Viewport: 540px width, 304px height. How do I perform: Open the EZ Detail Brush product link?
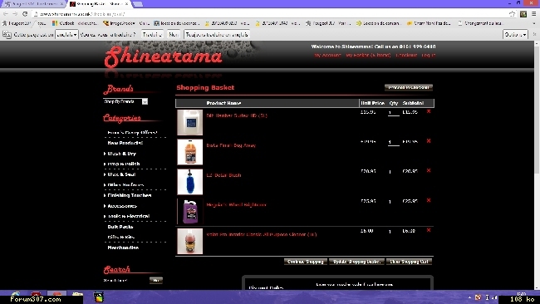[x=223, y=175]
